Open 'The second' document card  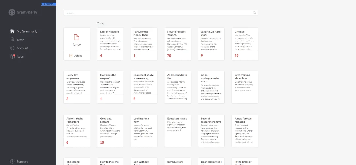pos(77,161)
